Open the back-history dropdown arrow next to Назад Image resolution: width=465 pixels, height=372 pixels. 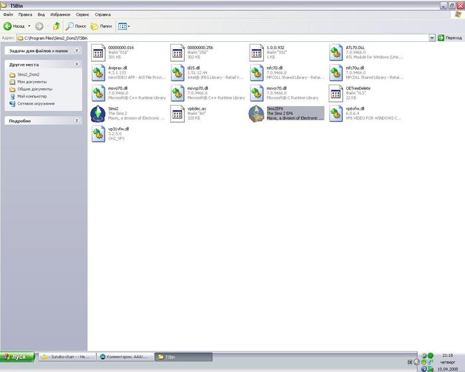(x=29, y=26)
